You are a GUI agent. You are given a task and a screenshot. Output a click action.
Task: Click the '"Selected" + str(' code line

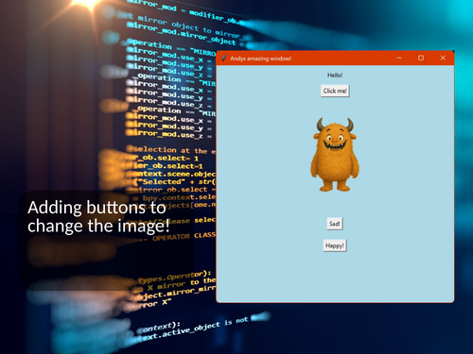click(175, 181)
